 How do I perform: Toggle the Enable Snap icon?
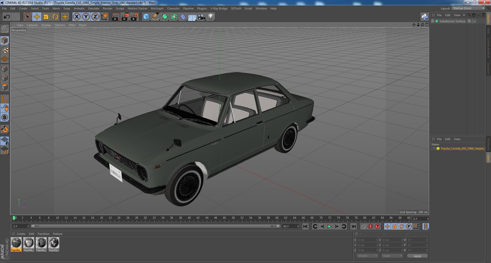click(5, 118)
